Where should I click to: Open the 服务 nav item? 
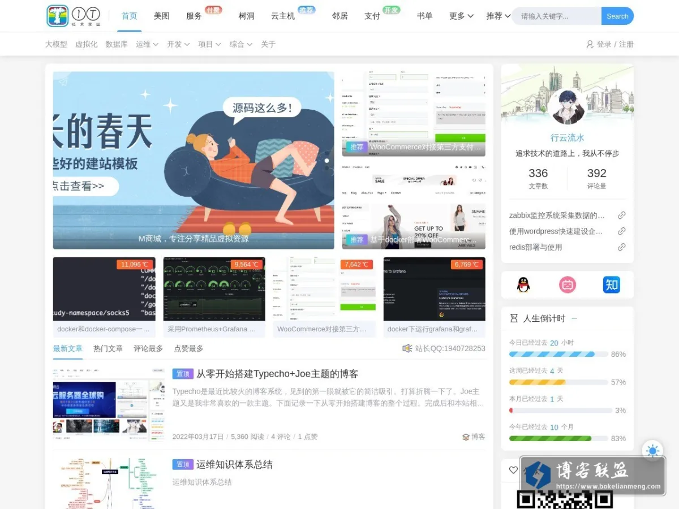point(194,16)
